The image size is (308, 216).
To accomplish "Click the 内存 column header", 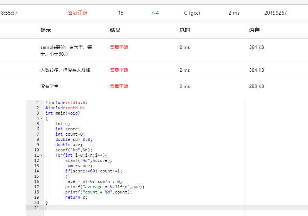I will pos(254,30).
